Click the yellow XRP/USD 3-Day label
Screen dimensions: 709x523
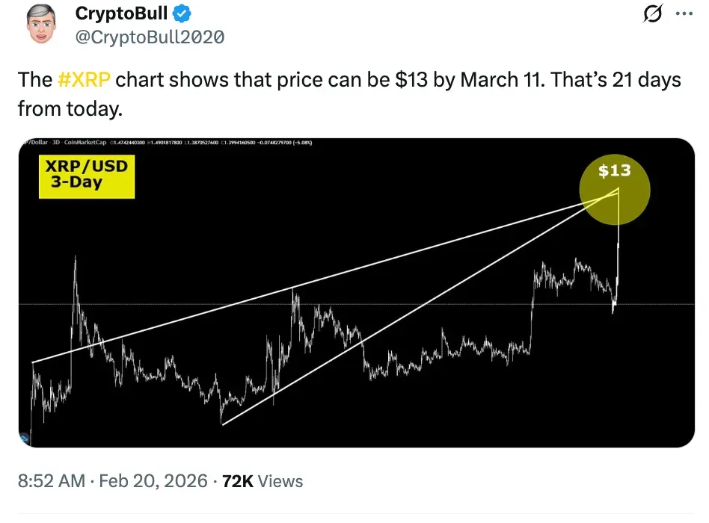click(x=87, y=176)
